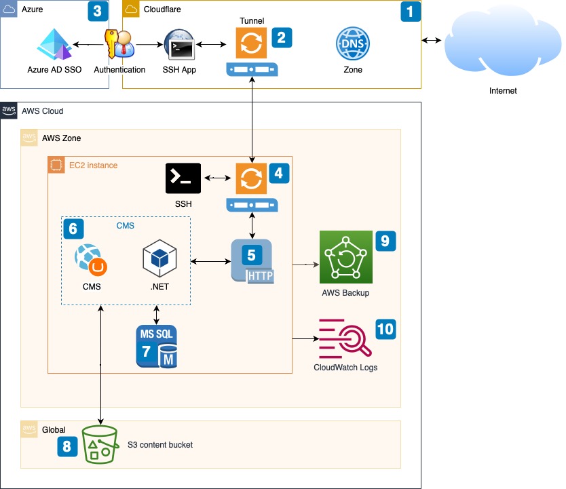Click the DNS Zone globe icon

coord(352,45)
